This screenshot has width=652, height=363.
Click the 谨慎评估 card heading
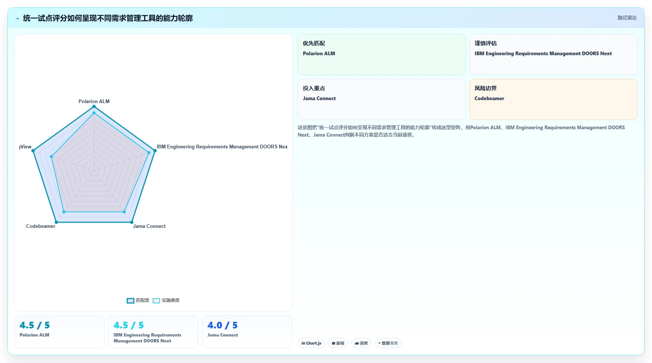pos(485,43)
